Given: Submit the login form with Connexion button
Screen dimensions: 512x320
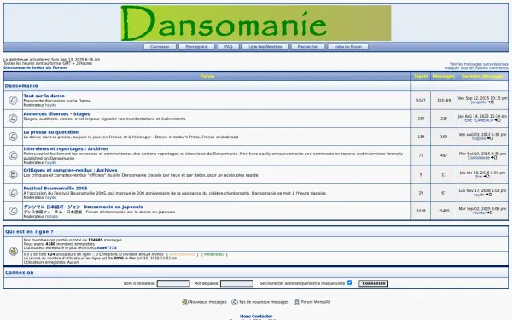Looking at the screenshot, I should [x=373, y=283].
